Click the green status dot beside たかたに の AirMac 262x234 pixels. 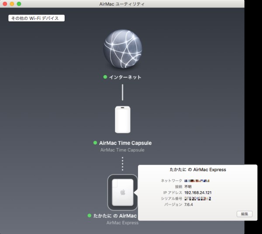click(x=90, y=216)
